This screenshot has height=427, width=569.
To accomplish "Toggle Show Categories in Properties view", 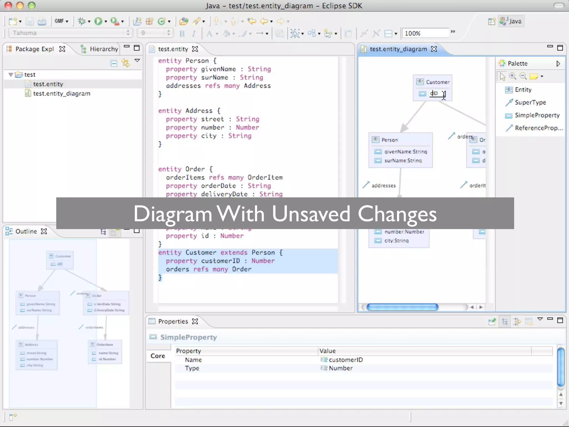I will click(505, 322).
